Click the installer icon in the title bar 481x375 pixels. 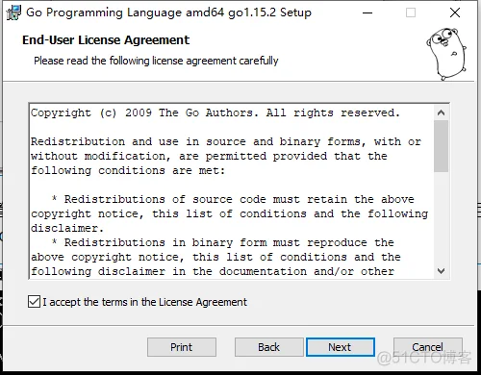pos(13,12)
